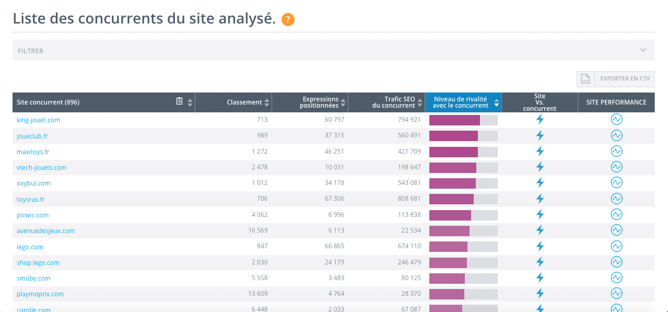This screenshot has height=312, width=668.
Task: Click Expressions positionnées value 66 865
Action: point(335,247)
